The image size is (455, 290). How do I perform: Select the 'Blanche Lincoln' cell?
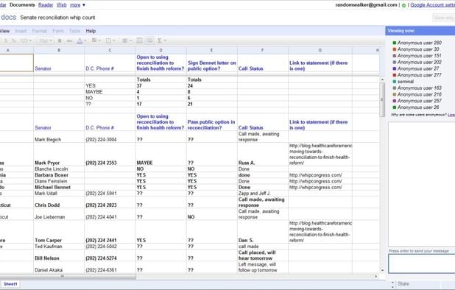tap(59, 169)
